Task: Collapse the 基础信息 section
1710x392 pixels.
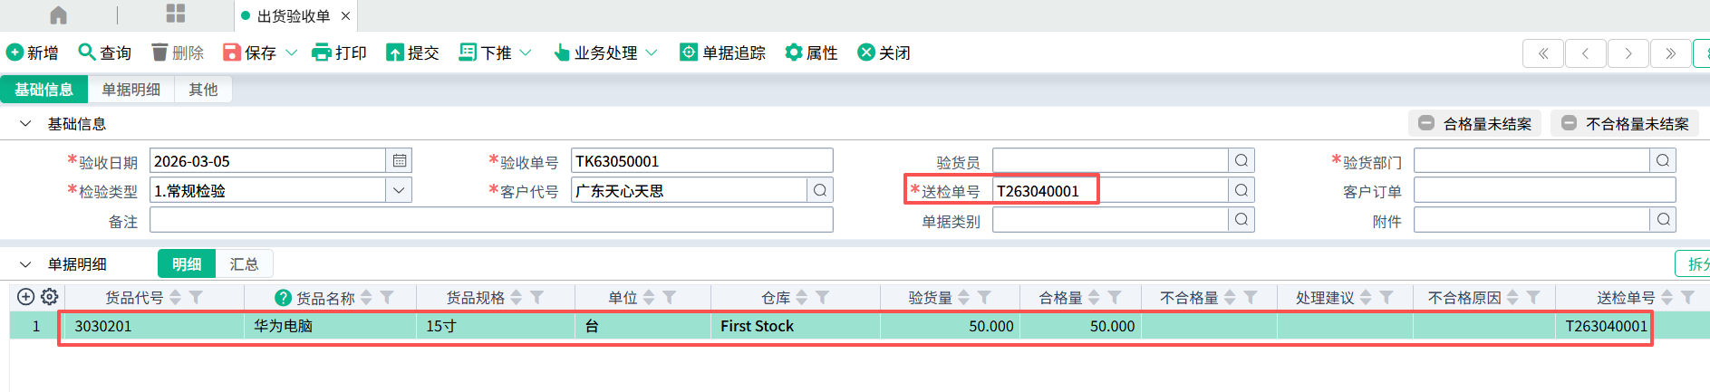Action: tap(25, 124)
